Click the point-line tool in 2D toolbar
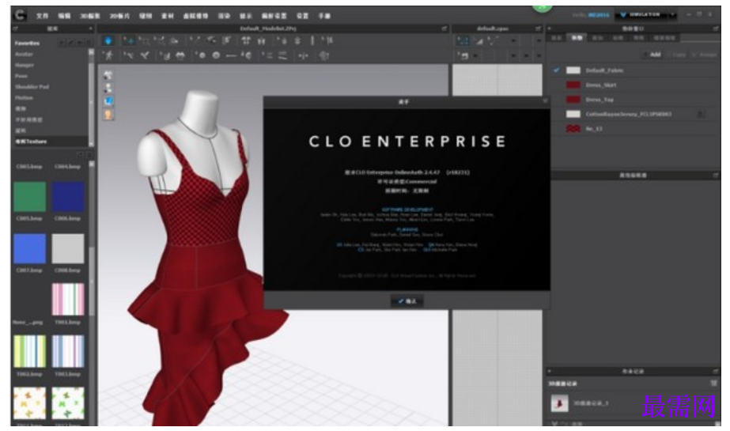Image resolution: width=730 pixels, height=431 pixels. point(493,41)
